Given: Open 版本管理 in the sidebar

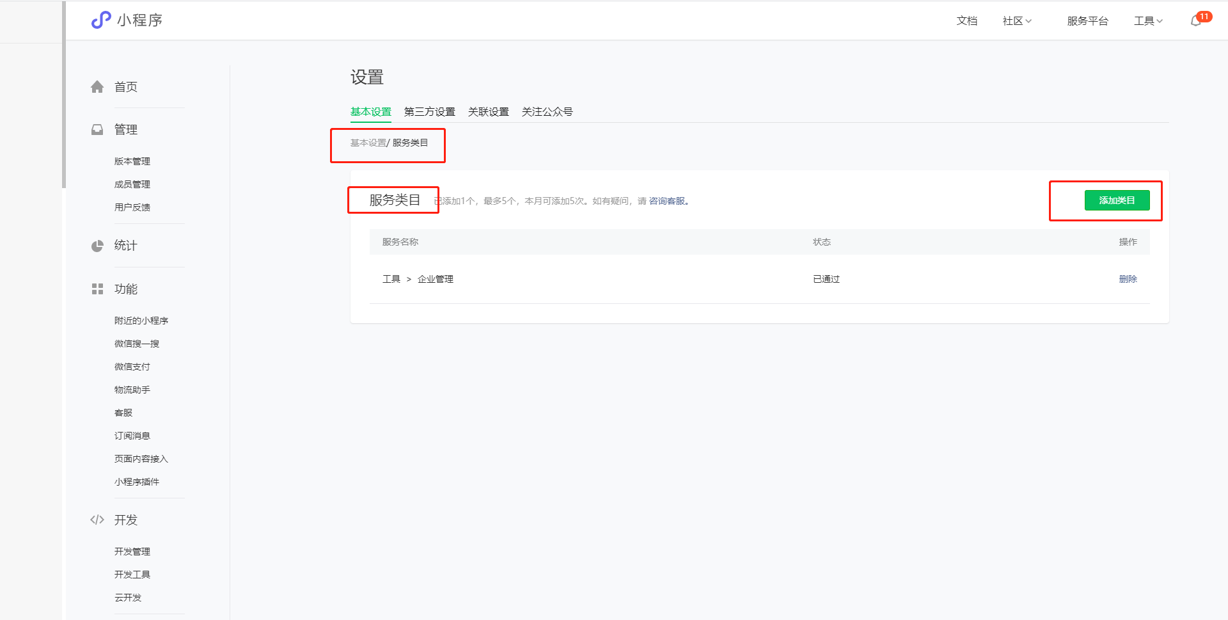Looking at the screenshot, I should click(132, 161).
